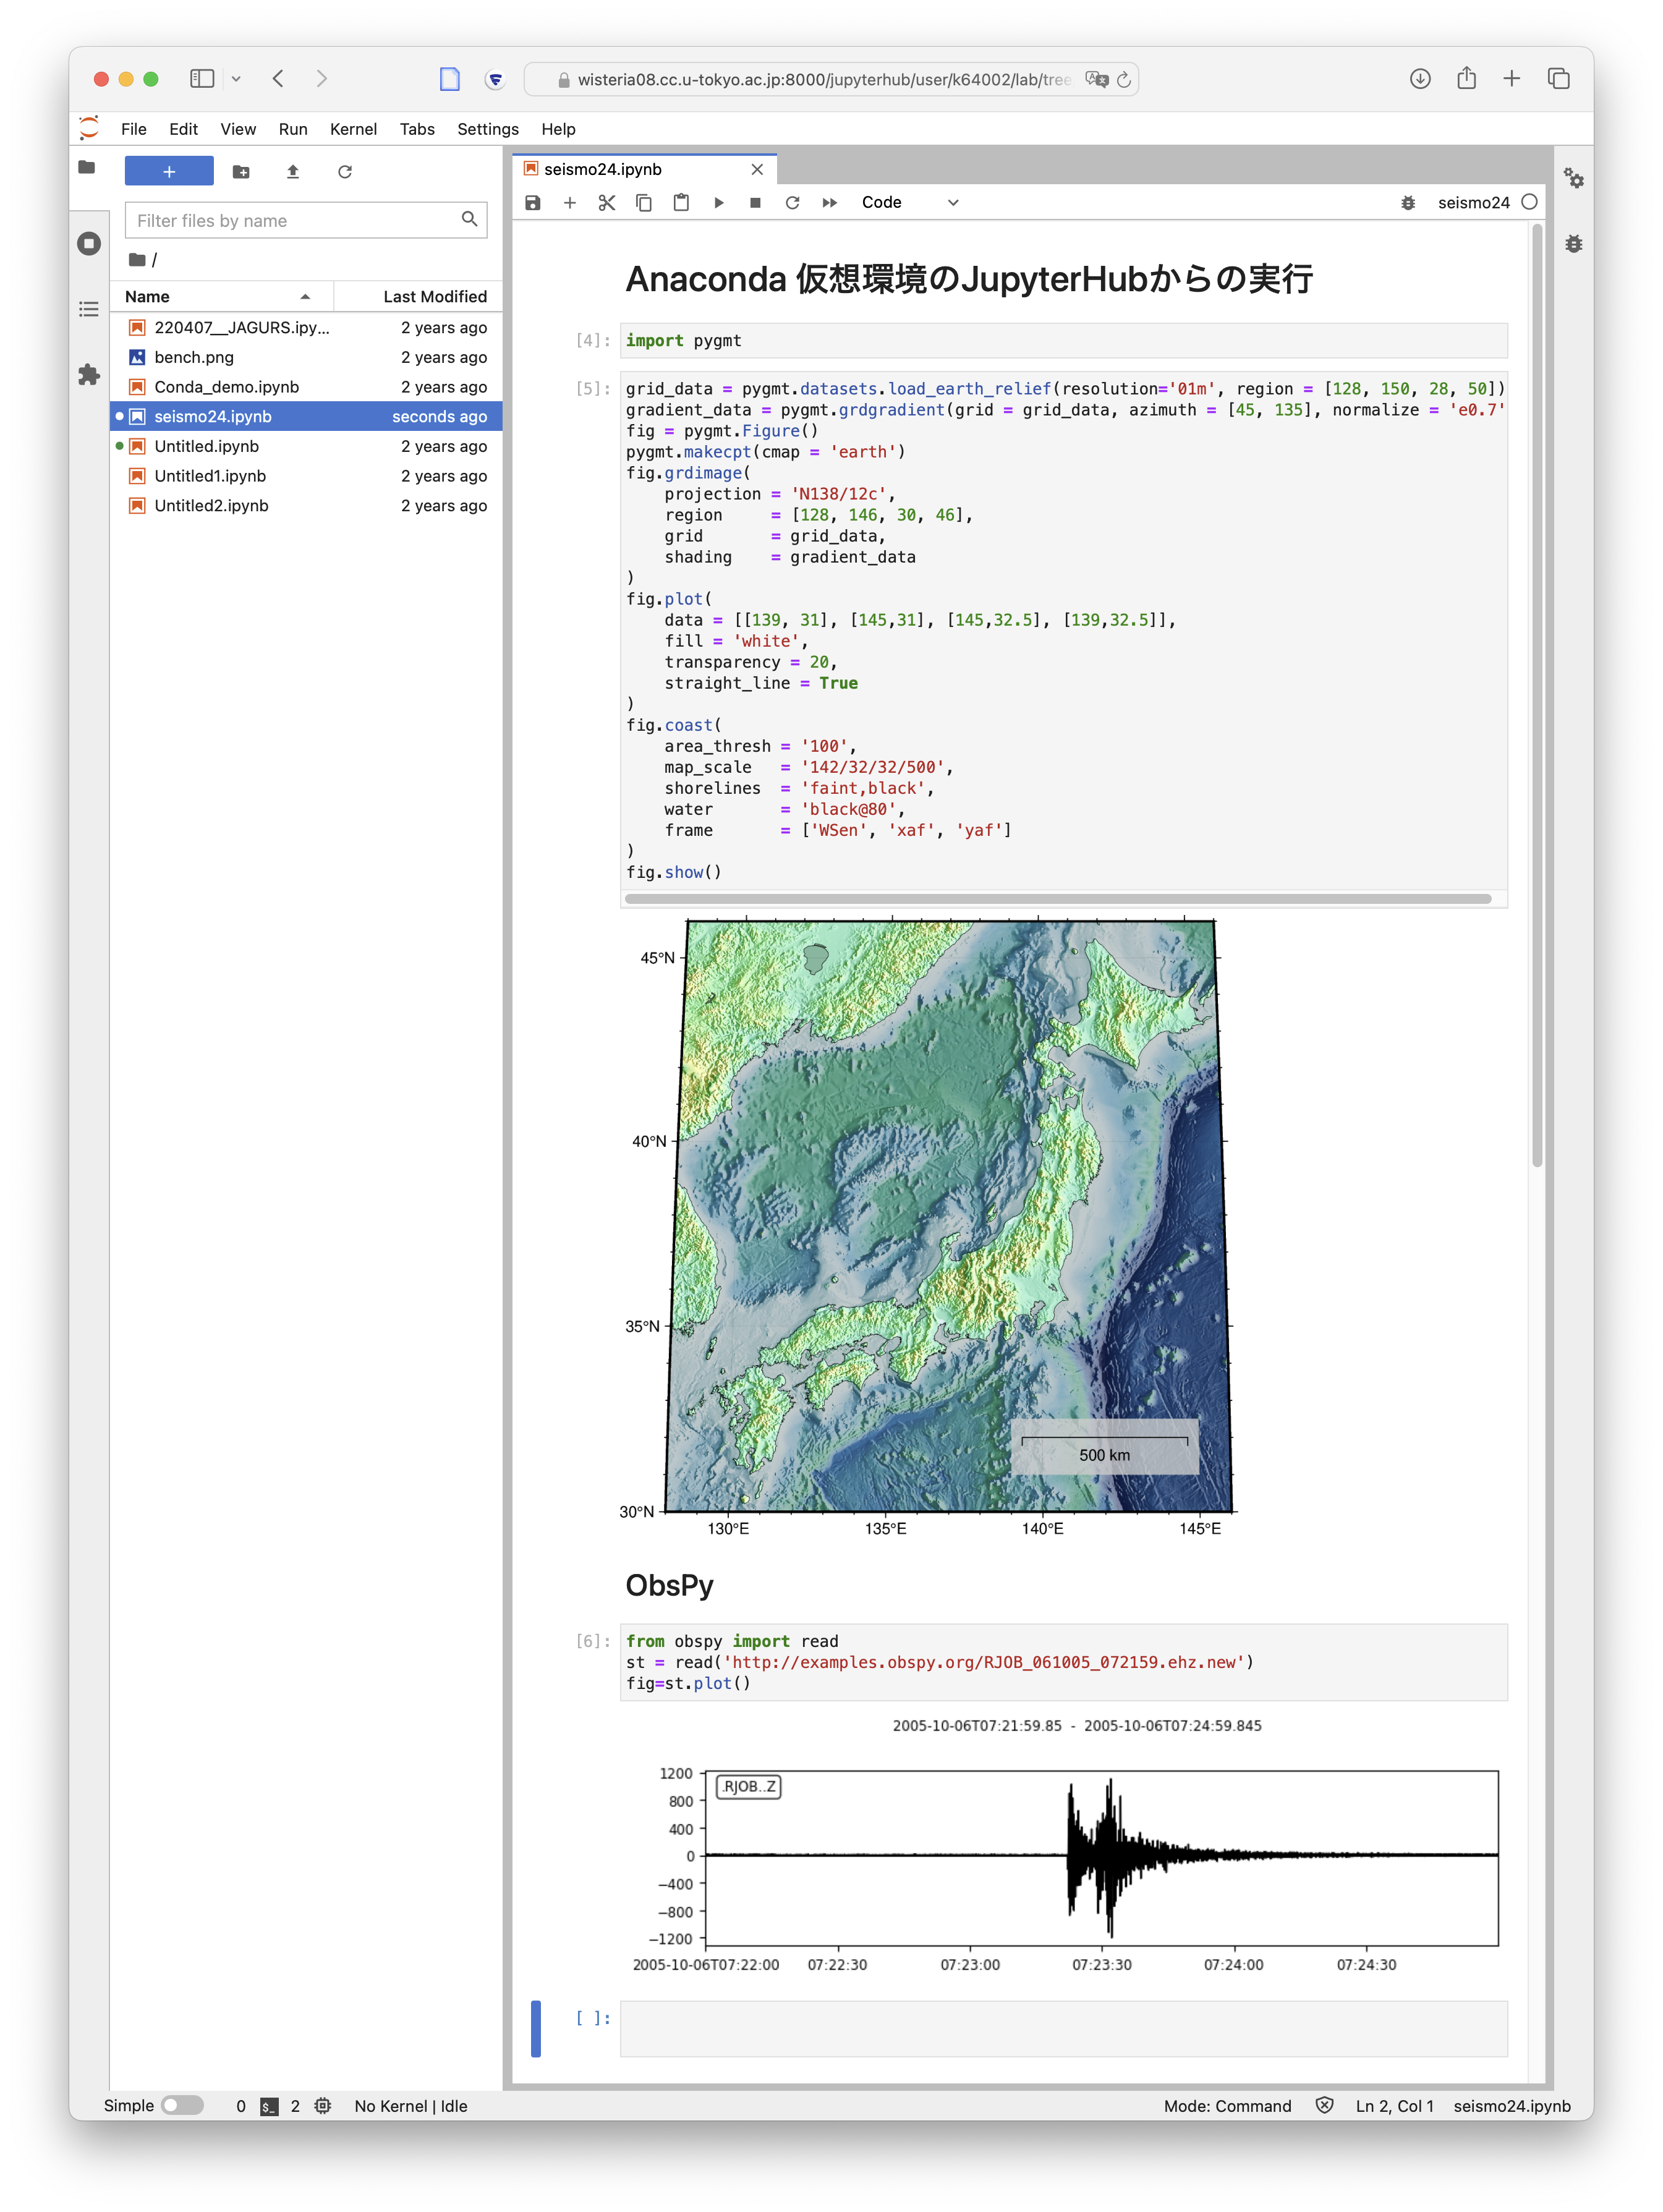Viewport: 1663px width, 2212px height.
Task: Expand the Safari sidebar options chevron
Action: click(x=236, y=79)
